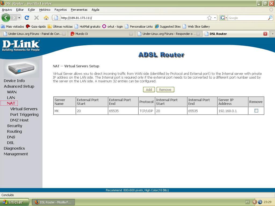The image size is (275, 206).
Task: Open Guia rápido bookmark
Action: pyautogui.click(x=36, y=27)
